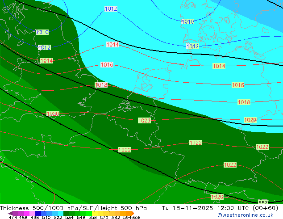Select the darkest green legend swatch
The height and width of the screenshot is (219, 283).
66,213
